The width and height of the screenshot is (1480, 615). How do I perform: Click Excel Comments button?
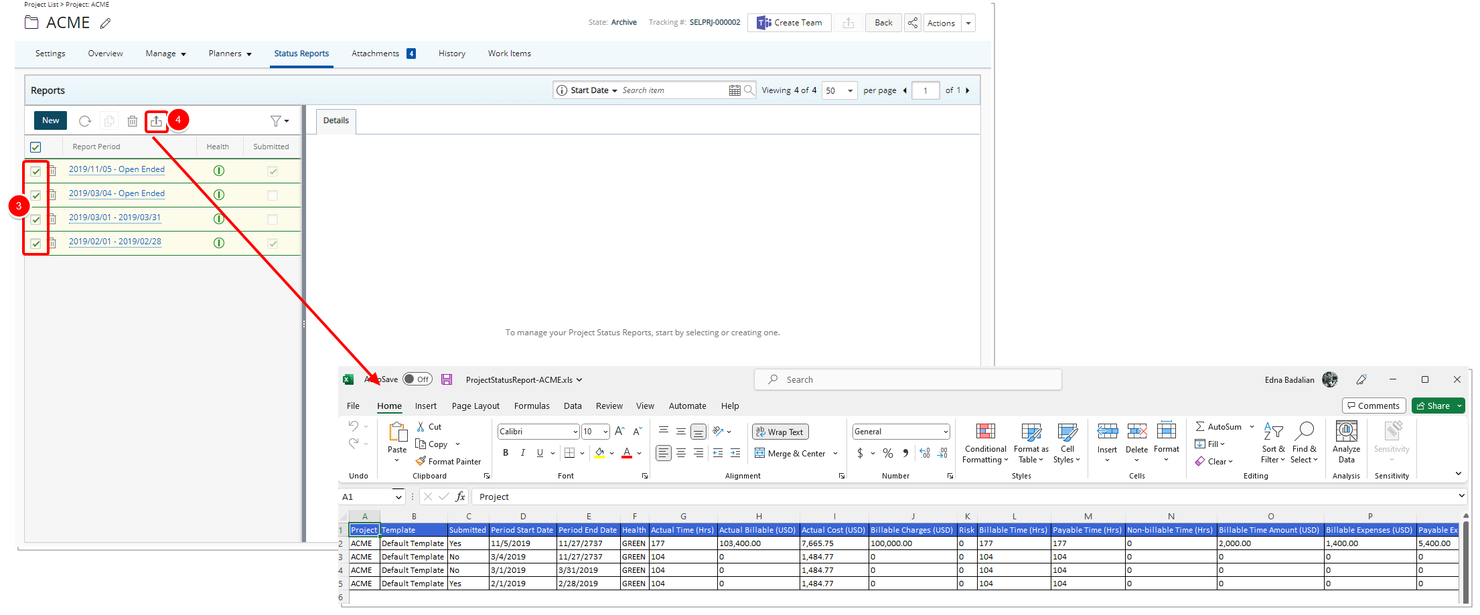(1374, 406)
